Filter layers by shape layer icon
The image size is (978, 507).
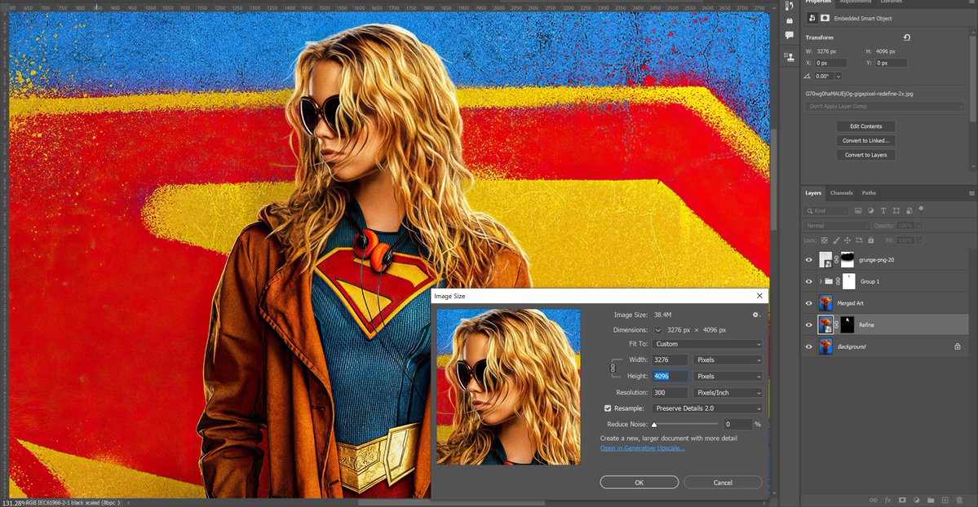point(896,211)
